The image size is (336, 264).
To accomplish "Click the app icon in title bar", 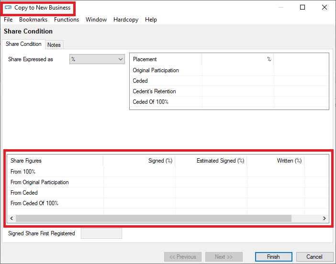I will click(x=8, y=8).
